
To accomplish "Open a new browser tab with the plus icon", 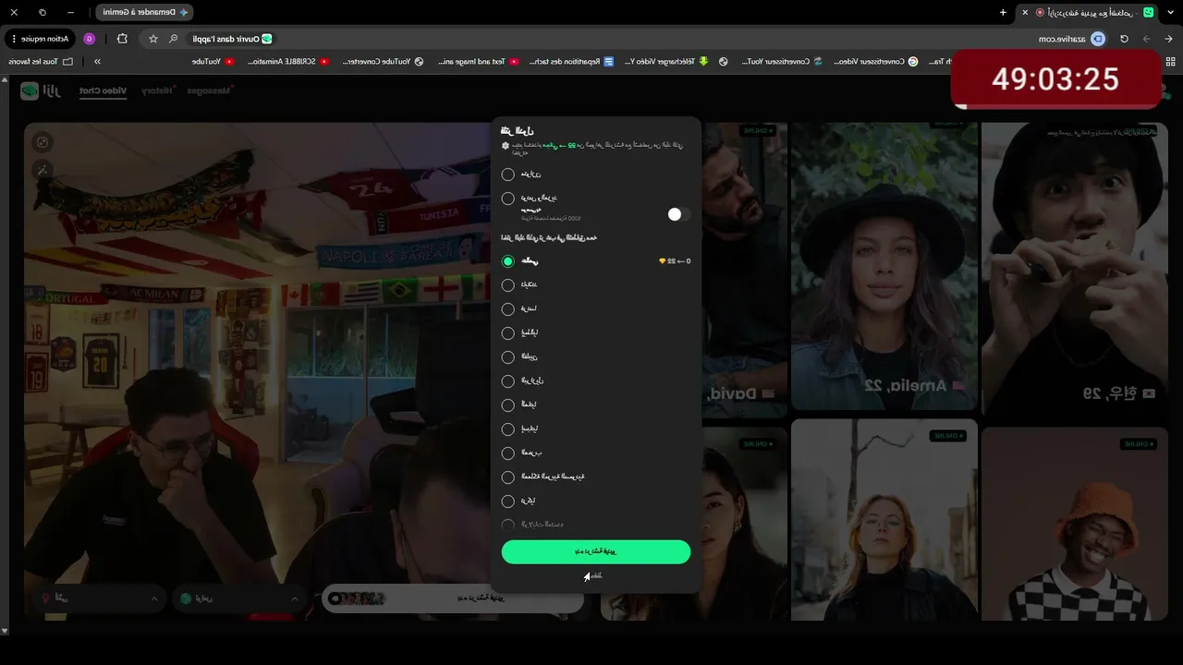I will pos(1003,12).
